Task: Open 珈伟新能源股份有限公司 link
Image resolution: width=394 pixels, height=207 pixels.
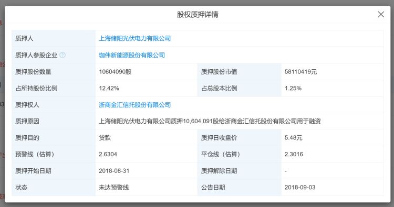Action: 132,55
